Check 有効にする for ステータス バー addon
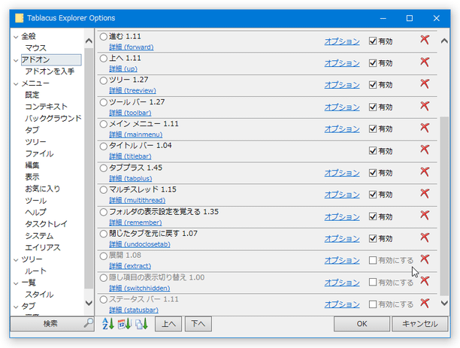 (373, 304)
